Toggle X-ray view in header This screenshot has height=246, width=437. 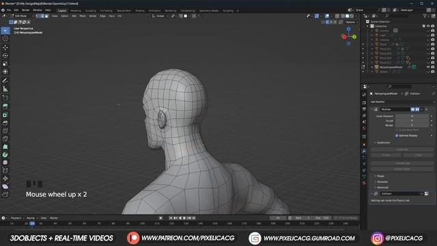(x=337, y=16)
